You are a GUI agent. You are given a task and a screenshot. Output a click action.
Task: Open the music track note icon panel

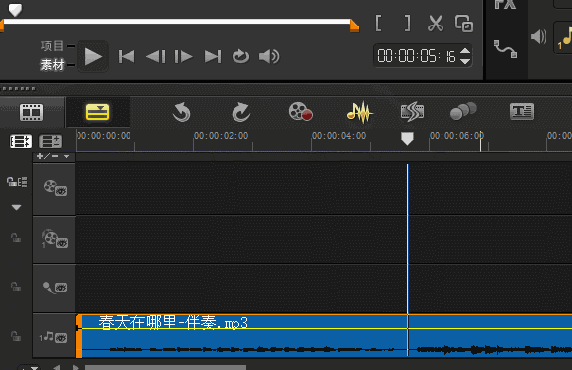click(x=564, y=37)
